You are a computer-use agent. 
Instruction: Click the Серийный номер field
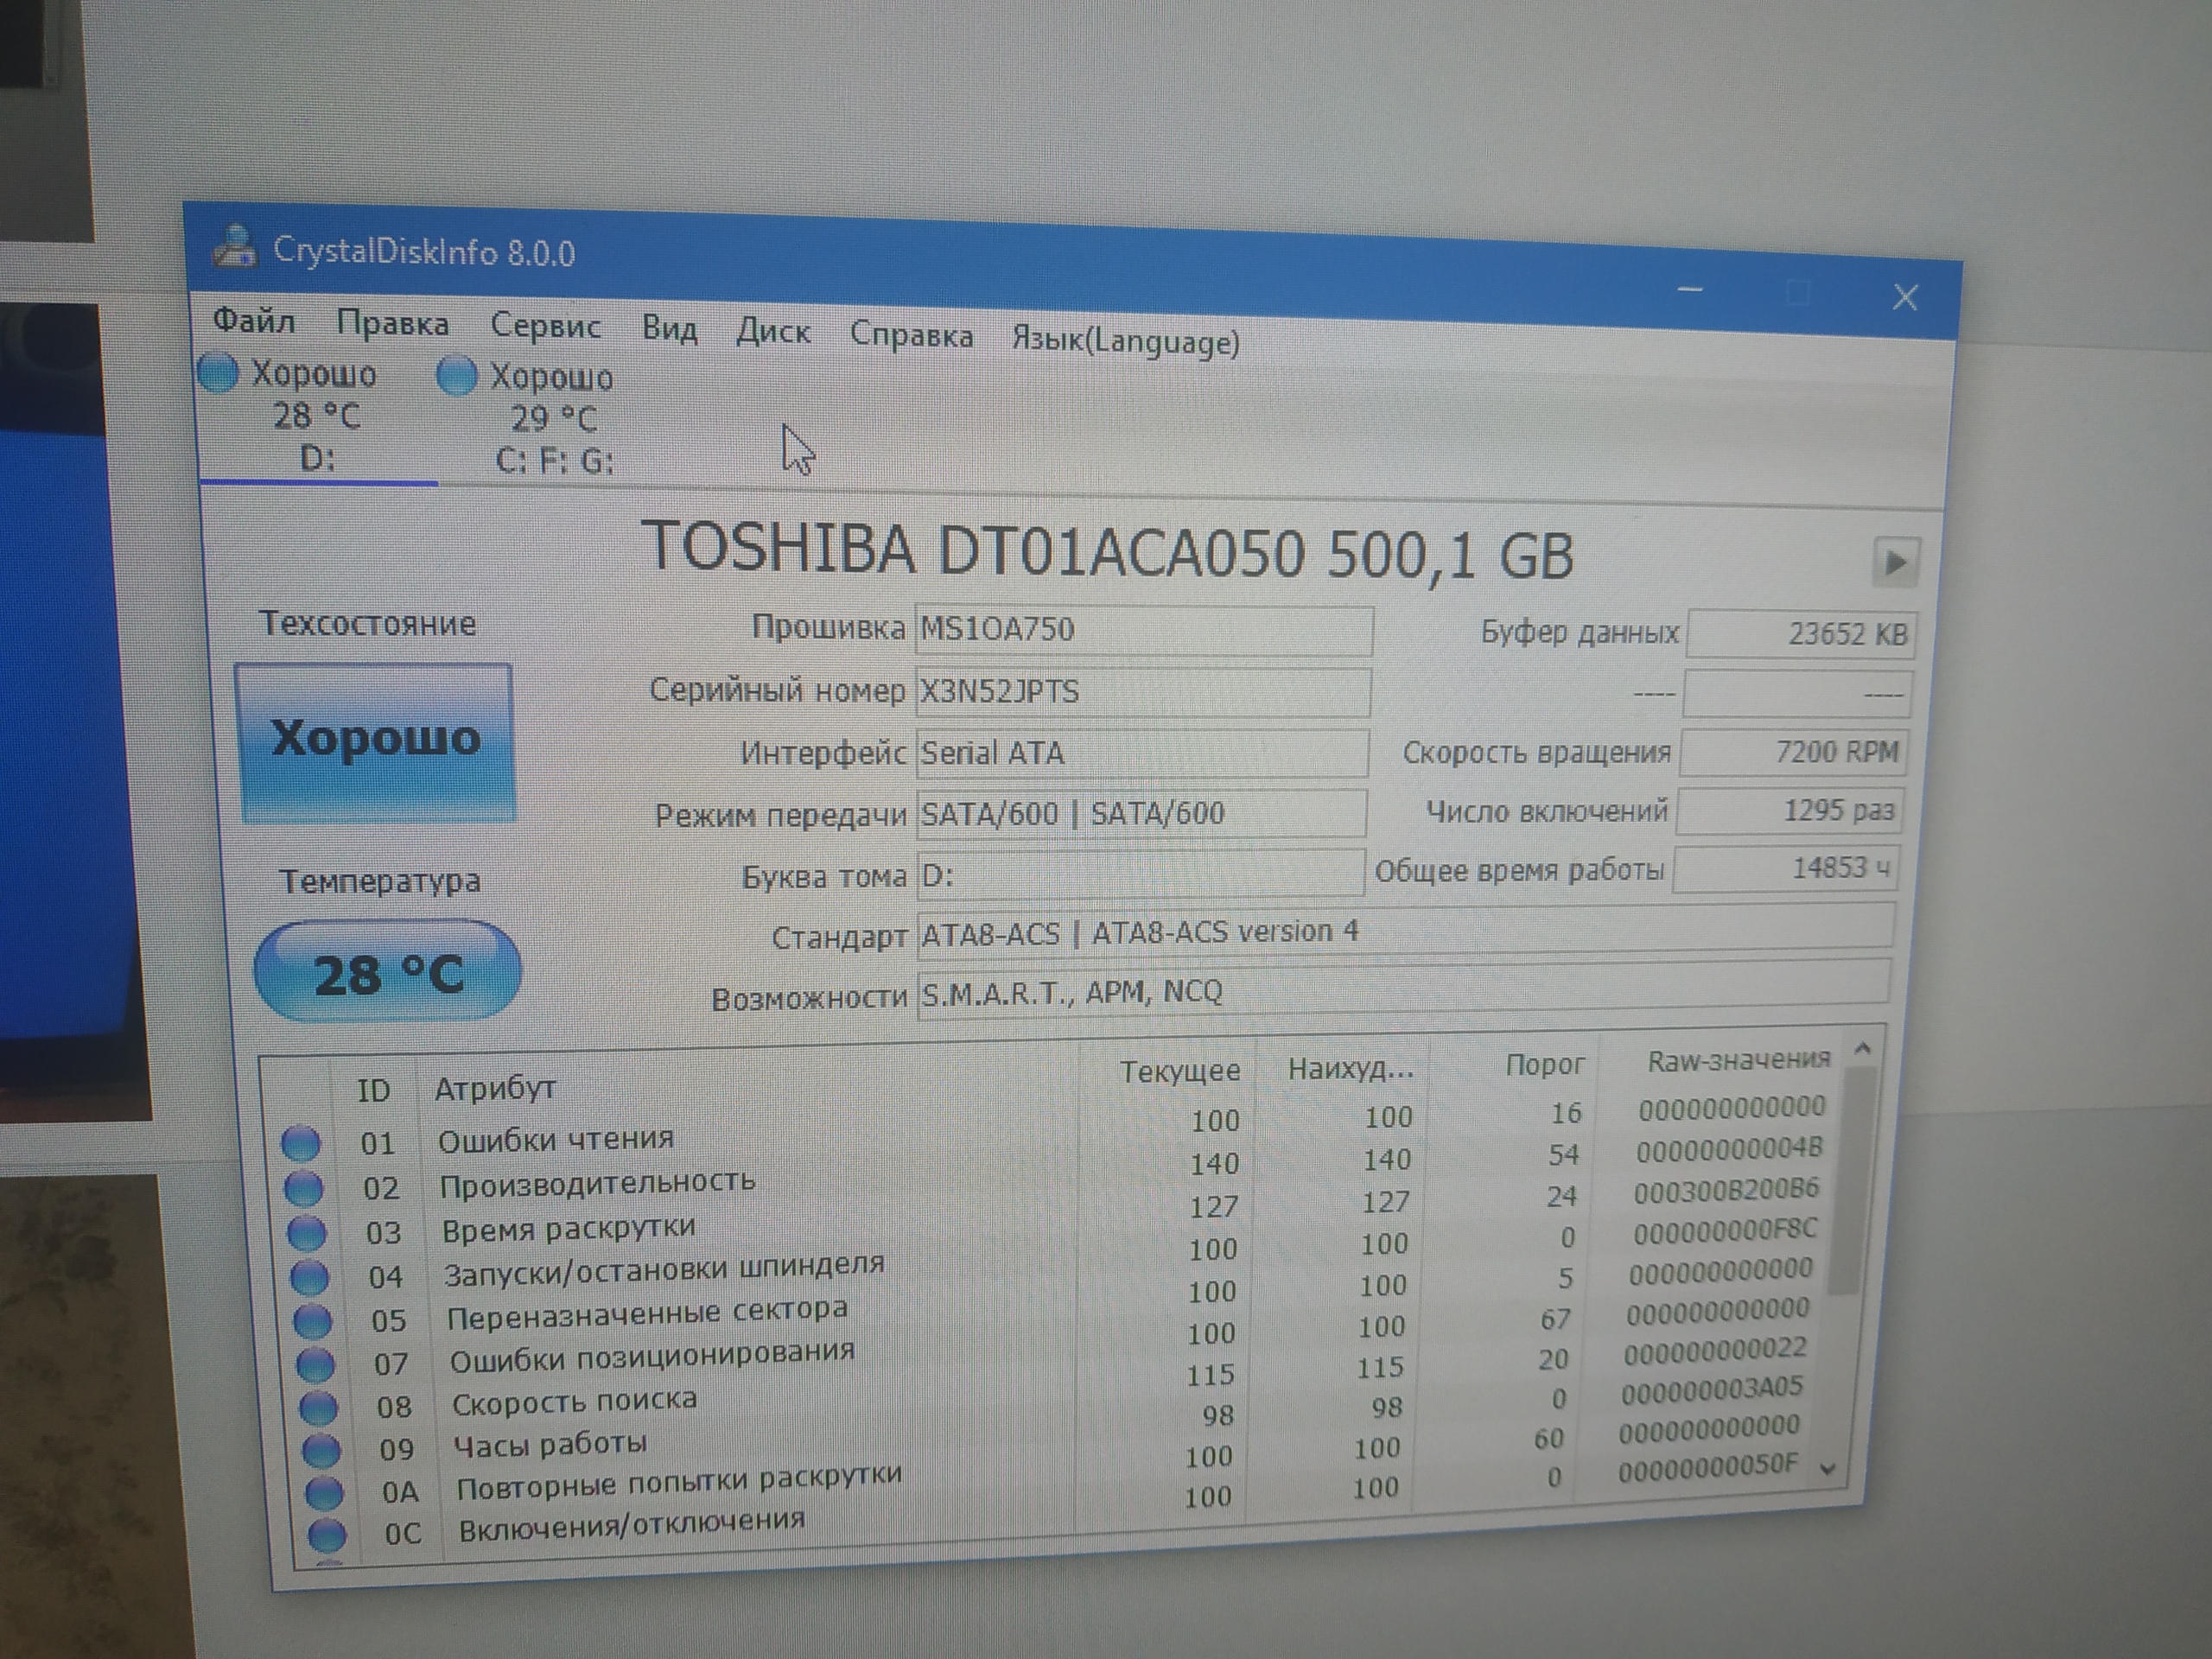1141,692
